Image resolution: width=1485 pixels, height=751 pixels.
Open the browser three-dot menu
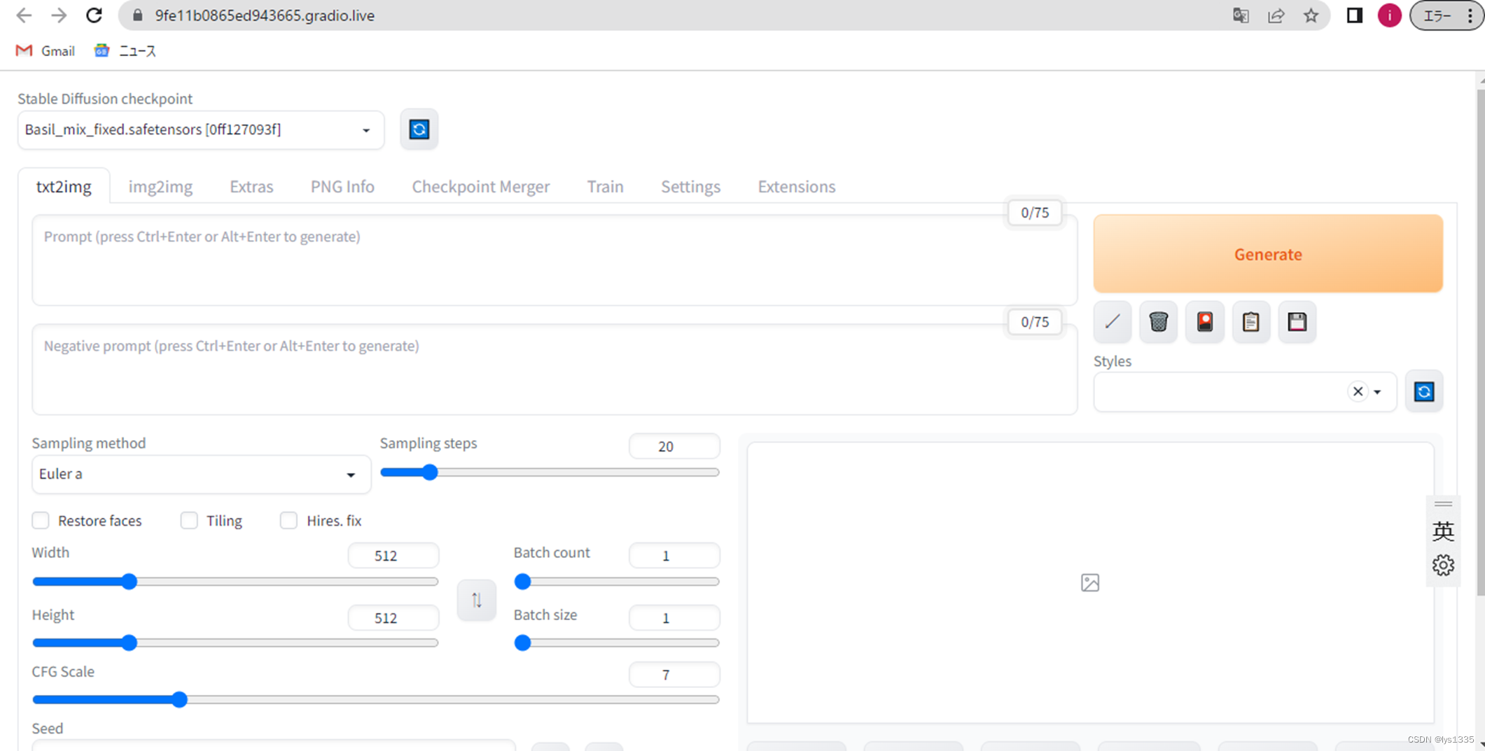(x=1470, y=15)
